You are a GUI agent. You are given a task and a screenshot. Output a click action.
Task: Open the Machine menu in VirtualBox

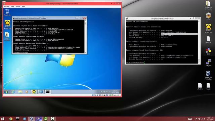7,6
